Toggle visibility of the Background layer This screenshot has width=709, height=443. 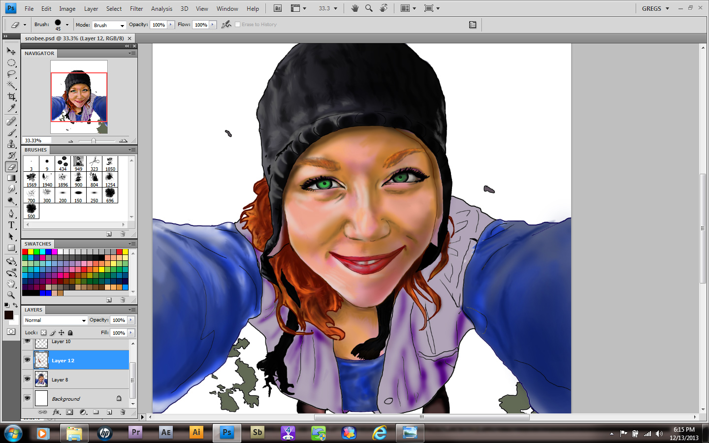click(27, 398)
